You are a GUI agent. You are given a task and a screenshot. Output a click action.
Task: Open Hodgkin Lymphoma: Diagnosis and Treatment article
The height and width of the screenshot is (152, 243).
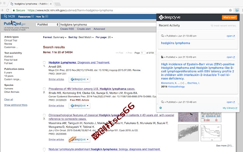pos(79,62)
